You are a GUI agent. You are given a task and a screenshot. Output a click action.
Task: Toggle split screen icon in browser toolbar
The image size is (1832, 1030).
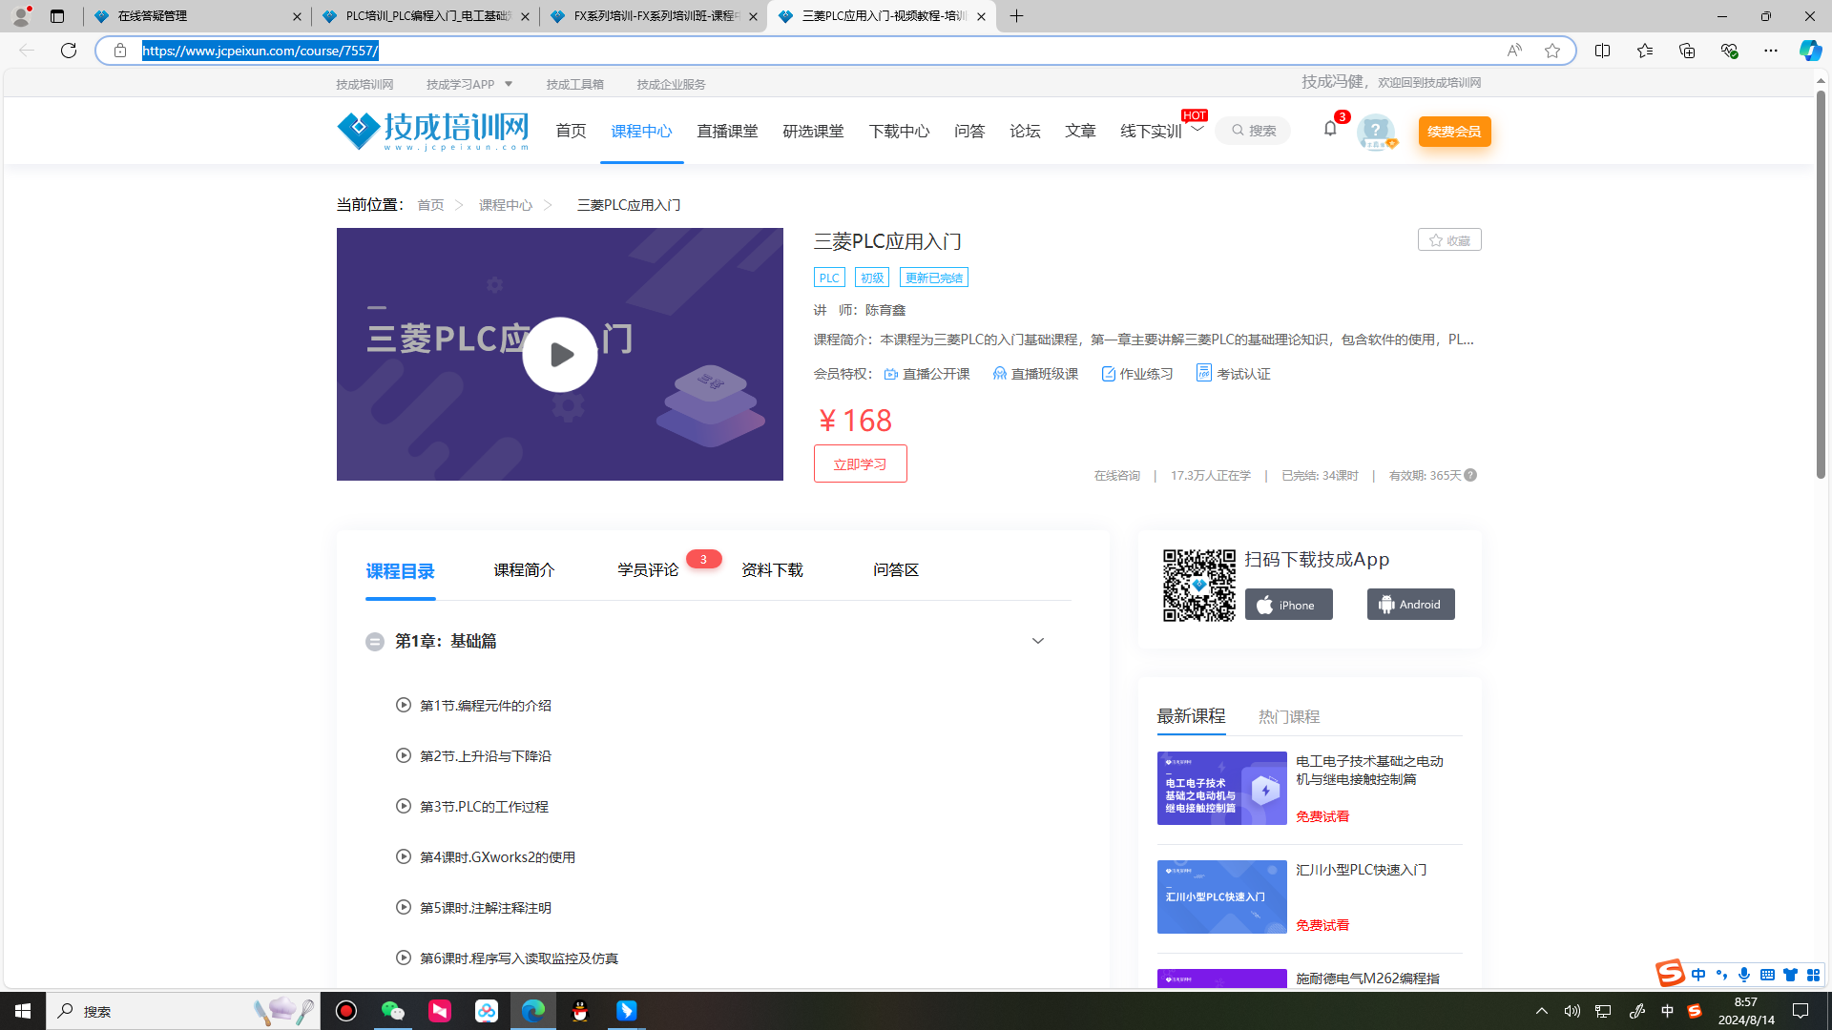tap(1602, 51)
